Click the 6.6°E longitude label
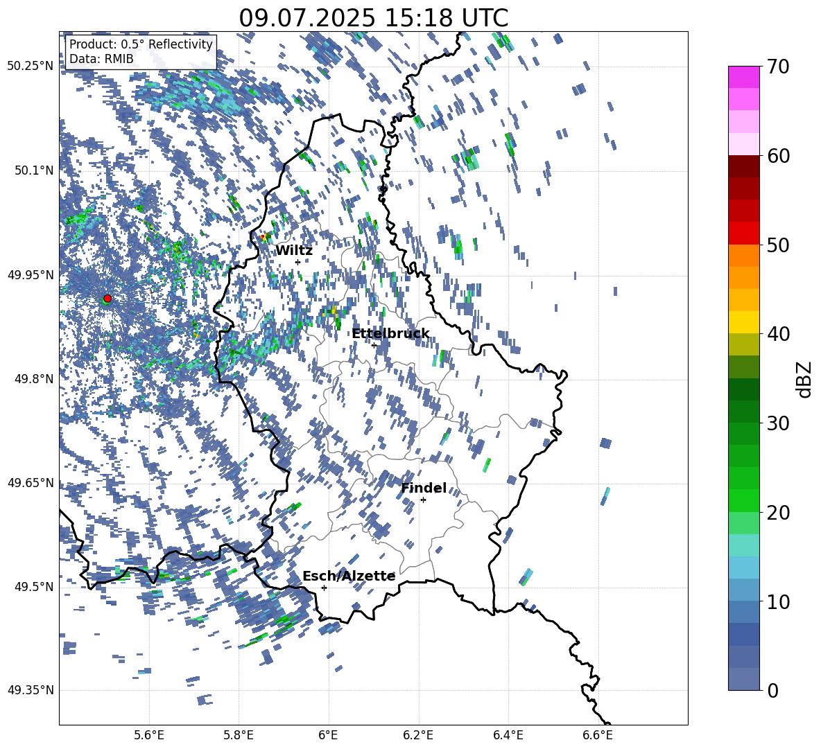This screenshot has width=821, height=749. click(x=598, y=735)
